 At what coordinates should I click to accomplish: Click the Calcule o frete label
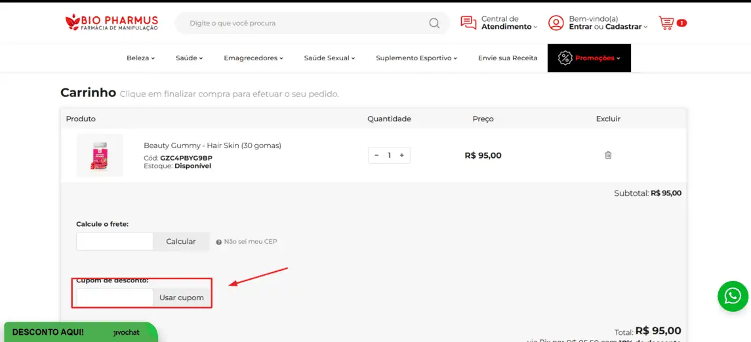[102, 223]
